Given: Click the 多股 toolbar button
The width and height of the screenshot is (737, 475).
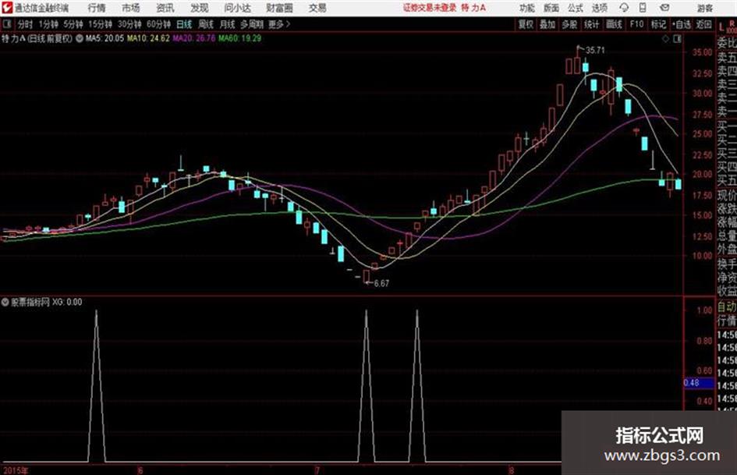Looking at the screenshot, I should [569, 24].
